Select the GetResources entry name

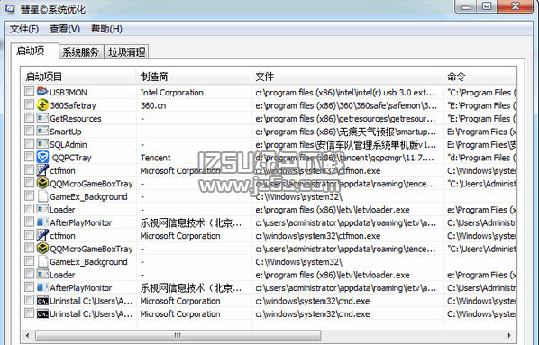76,119
